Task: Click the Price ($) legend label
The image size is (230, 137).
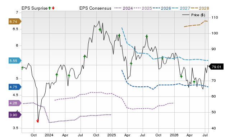Action: (x=198, y=15)
